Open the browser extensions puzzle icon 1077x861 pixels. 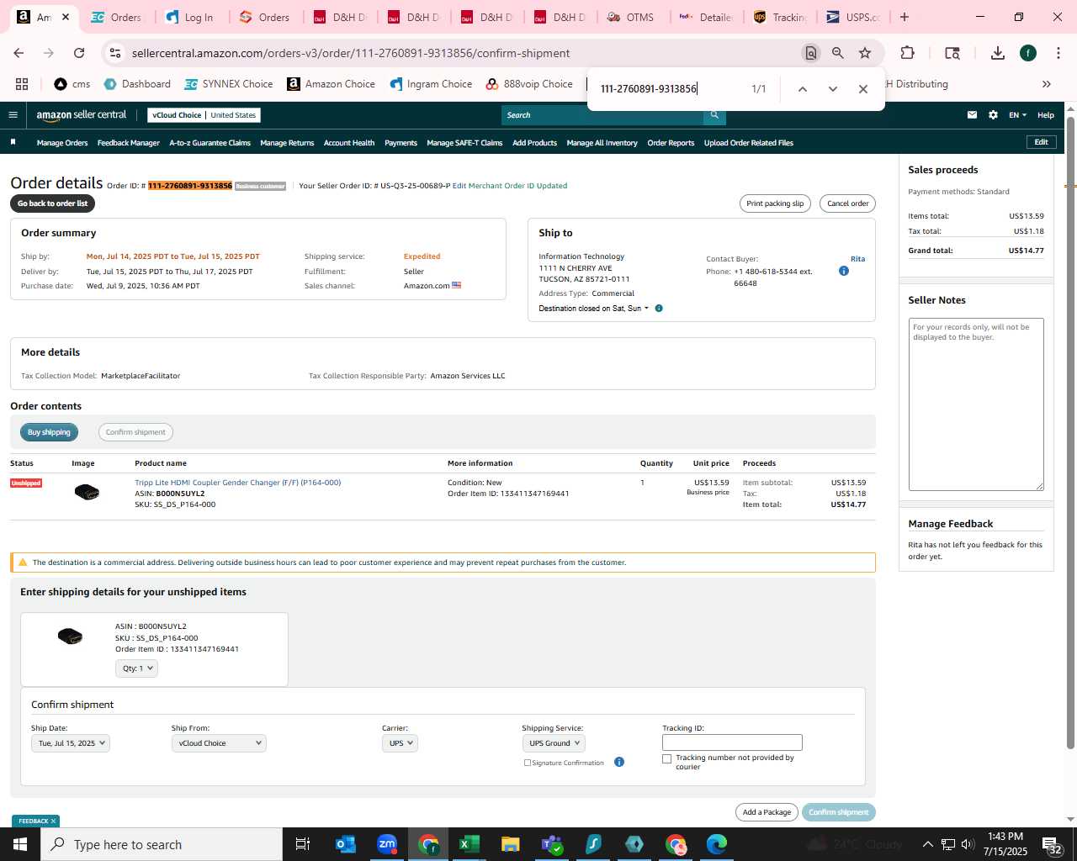907,53
